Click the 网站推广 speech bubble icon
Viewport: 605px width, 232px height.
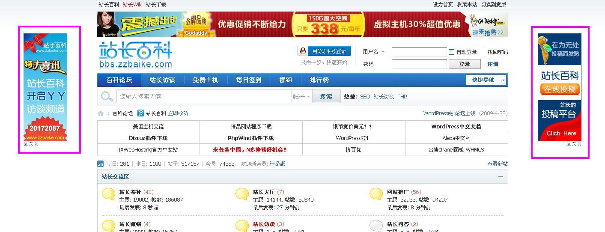(x=376, y=194)
